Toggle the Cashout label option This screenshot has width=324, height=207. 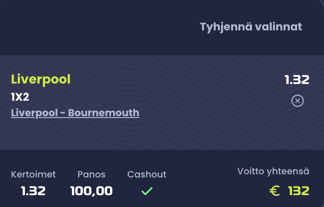click(147, 174)
